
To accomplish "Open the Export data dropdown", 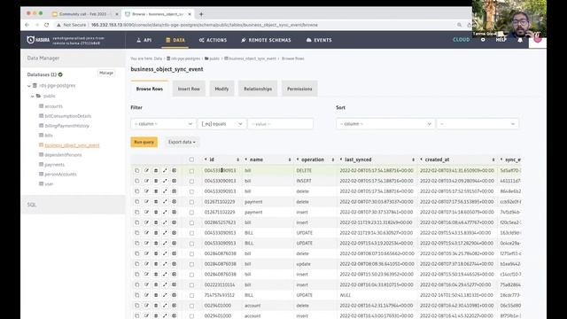I will coord(182,142).
